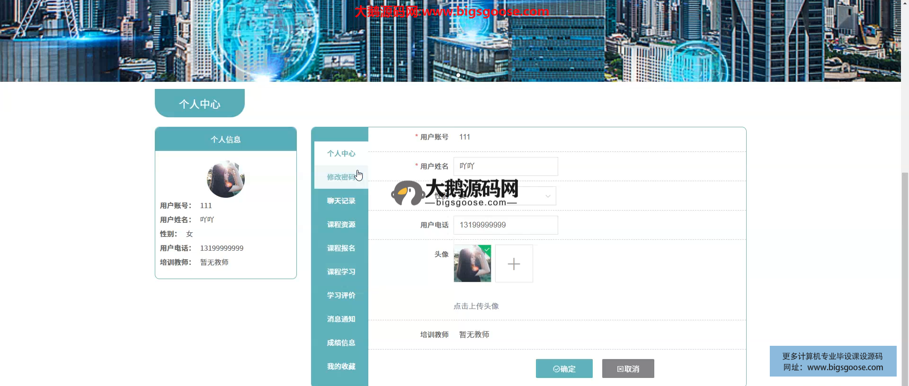The image size is (909, 386).
Task: Click the page vertical scrollbar thumb
Action: [x=905, y=279]
